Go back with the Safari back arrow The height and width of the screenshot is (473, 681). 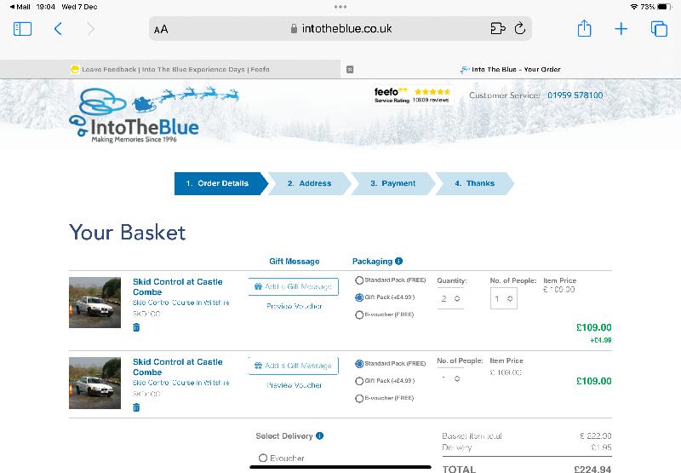coord(58,29)
